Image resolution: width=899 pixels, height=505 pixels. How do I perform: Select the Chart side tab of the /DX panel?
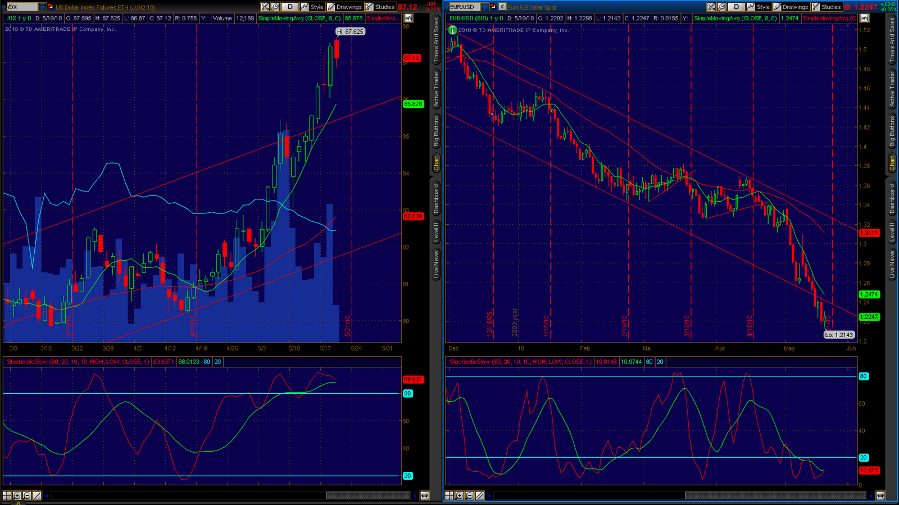(x=436, y=162)
